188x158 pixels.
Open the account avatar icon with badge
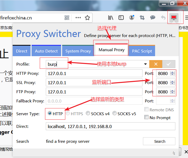coord(132,18)
